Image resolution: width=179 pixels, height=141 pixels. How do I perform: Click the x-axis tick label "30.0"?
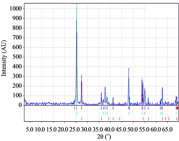pos(86,129)
